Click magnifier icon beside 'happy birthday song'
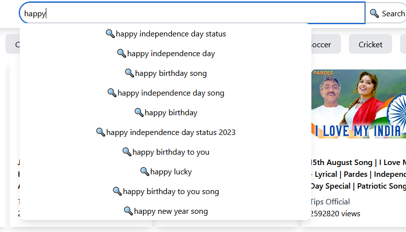 click(x=130, y=73)
